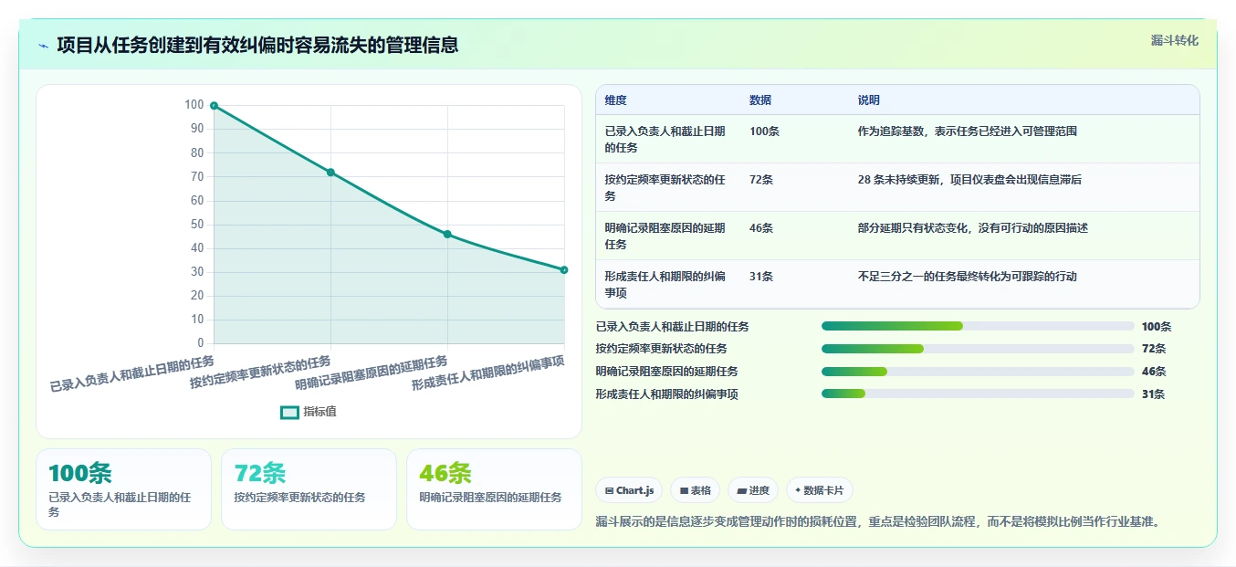
Task: Click description 部分延期只有状态变化，没有可行动的原因描述
Action: point(973,228)
